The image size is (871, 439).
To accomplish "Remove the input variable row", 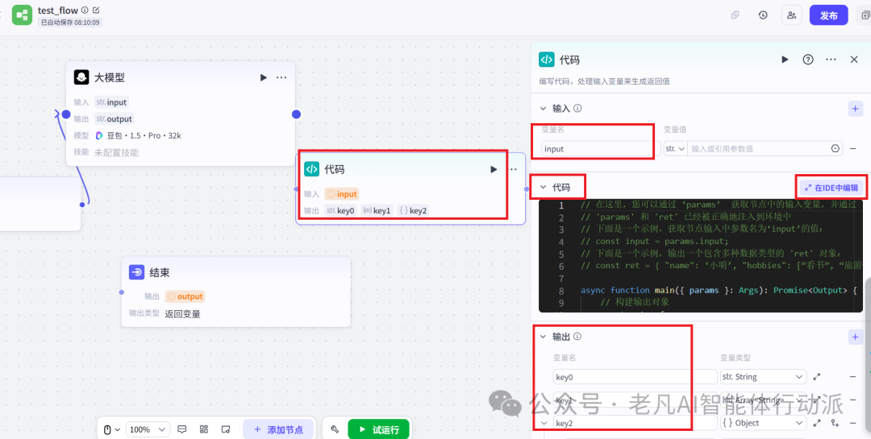I will coord(852,149).
